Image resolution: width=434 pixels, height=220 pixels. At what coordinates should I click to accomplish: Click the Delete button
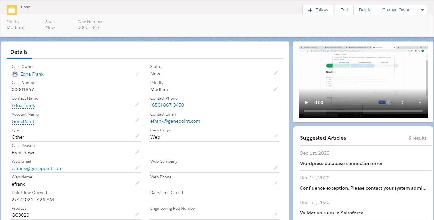[365, 10]
